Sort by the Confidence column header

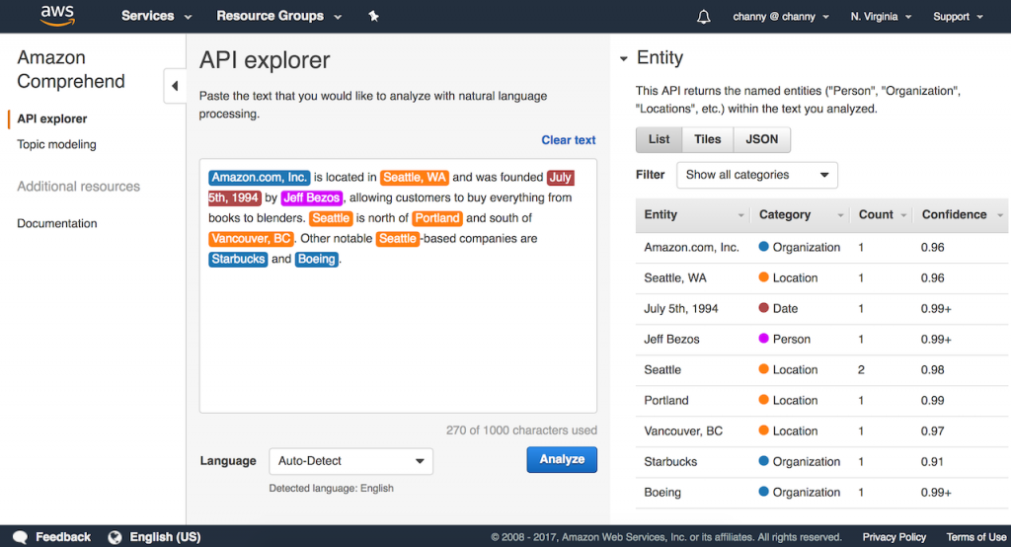(962, 215)
